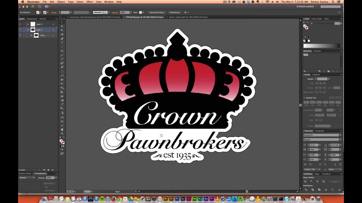The height and width of the screenshot is (203, 362).
Task: Open Spotlight search in menu bar
Action: pyautogui.click(x=333, y=2)
